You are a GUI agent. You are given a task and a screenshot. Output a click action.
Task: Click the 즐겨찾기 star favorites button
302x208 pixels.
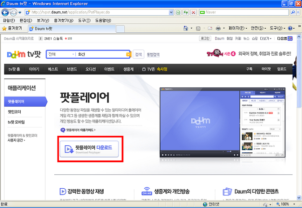click(x=12, y=29)
